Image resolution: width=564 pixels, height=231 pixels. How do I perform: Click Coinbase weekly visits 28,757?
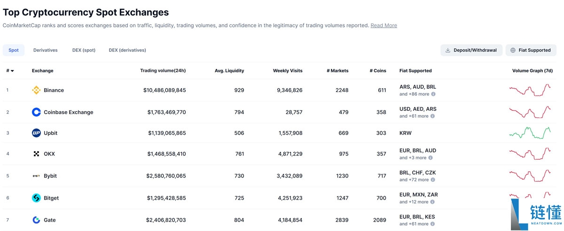[x=293, y=112]
